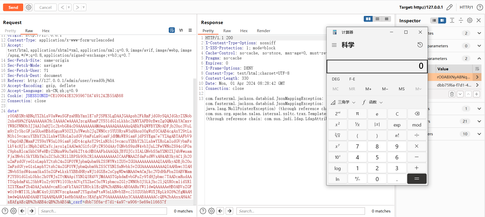Select combined tab layout icon

(386, 19)
